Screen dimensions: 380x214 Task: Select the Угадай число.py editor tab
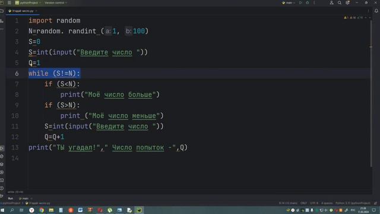coord(23,11)
